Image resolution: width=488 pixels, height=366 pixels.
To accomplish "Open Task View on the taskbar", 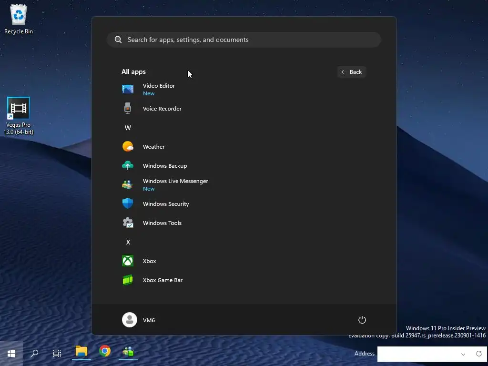I will point(57,354).
